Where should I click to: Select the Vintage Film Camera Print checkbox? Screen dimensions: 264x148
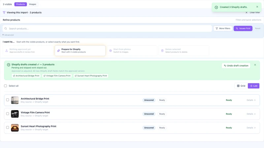pos(8,113)
